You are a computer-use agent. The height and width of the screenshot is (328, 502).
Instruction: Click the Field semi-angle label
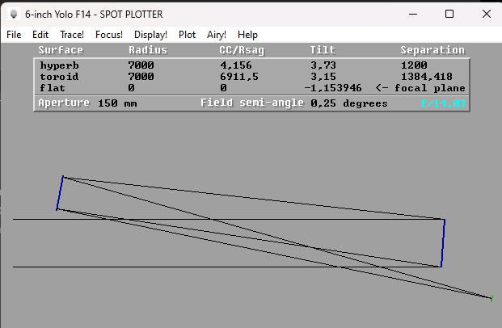coord(252,103)
